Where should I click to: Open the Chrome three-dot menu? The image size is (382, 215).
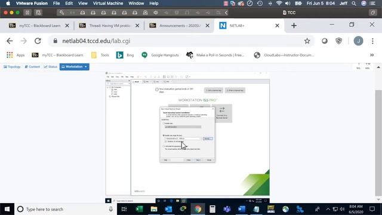coord(372,41)
